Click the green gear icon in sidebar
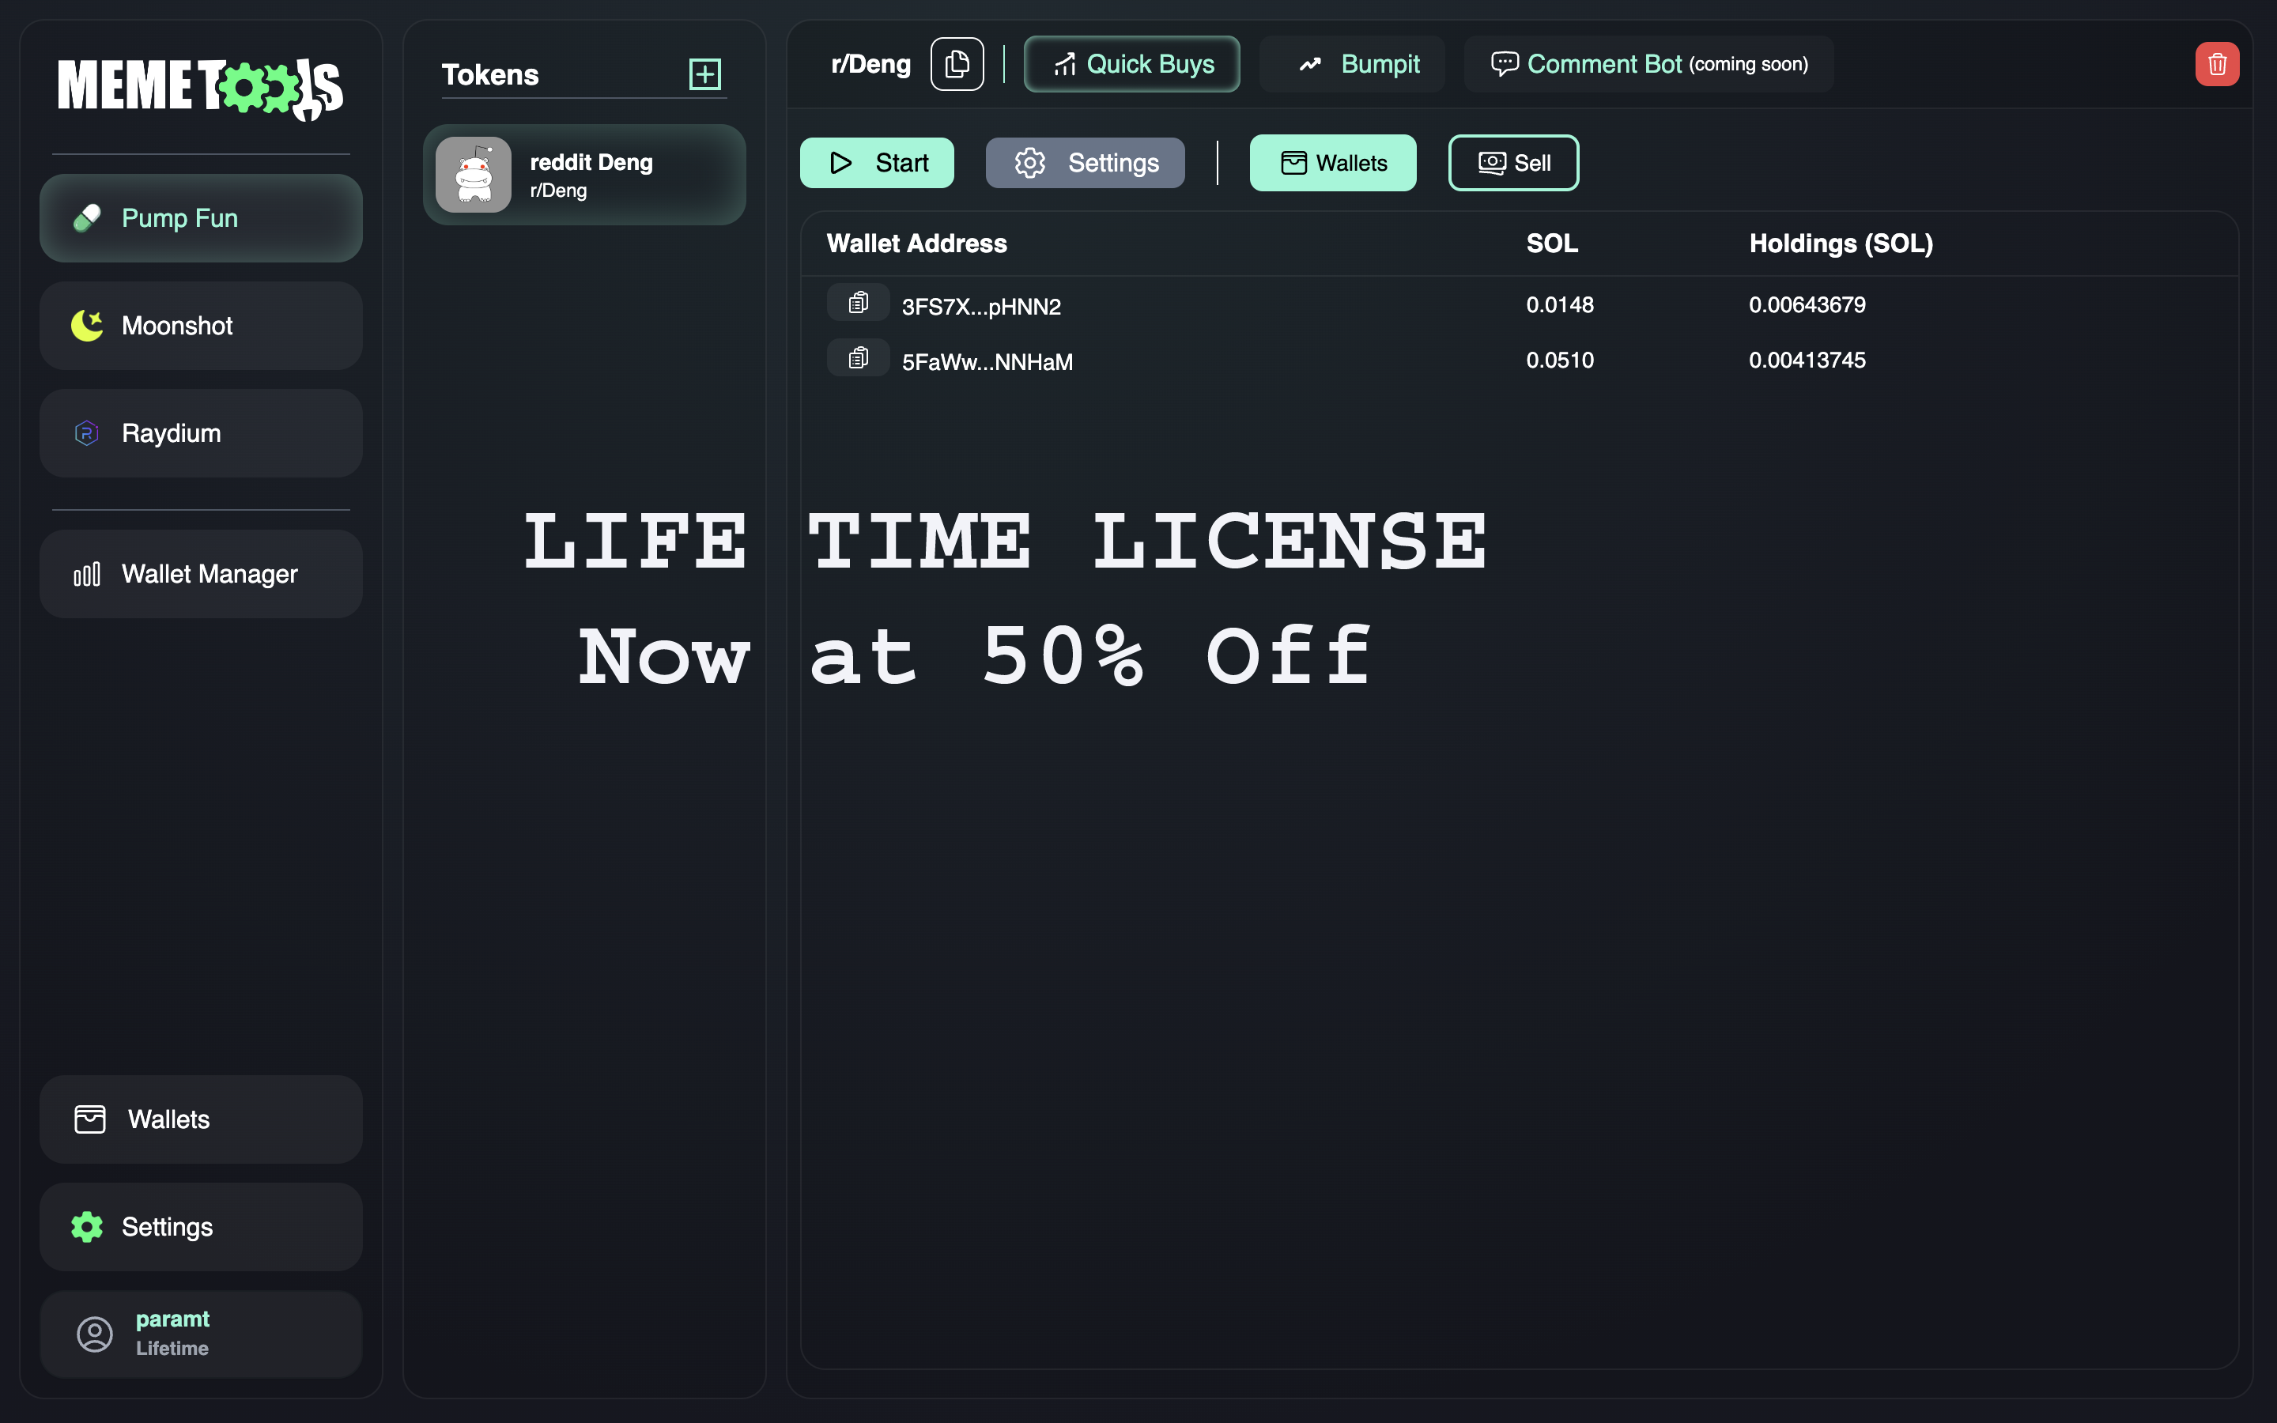Image resolution: width=2277 pixels, height=1423 pixels. tap(86, 1226)
